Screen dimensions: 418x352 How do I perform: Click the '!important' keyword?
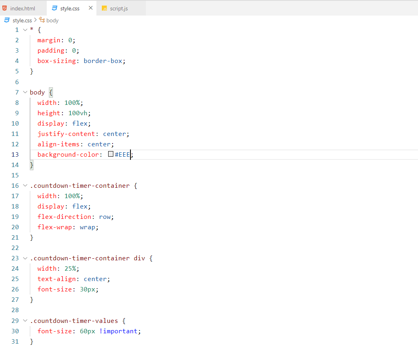(119, 331)
